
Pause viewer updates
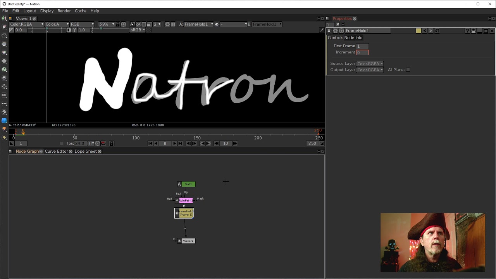click(x=173, y=24)
